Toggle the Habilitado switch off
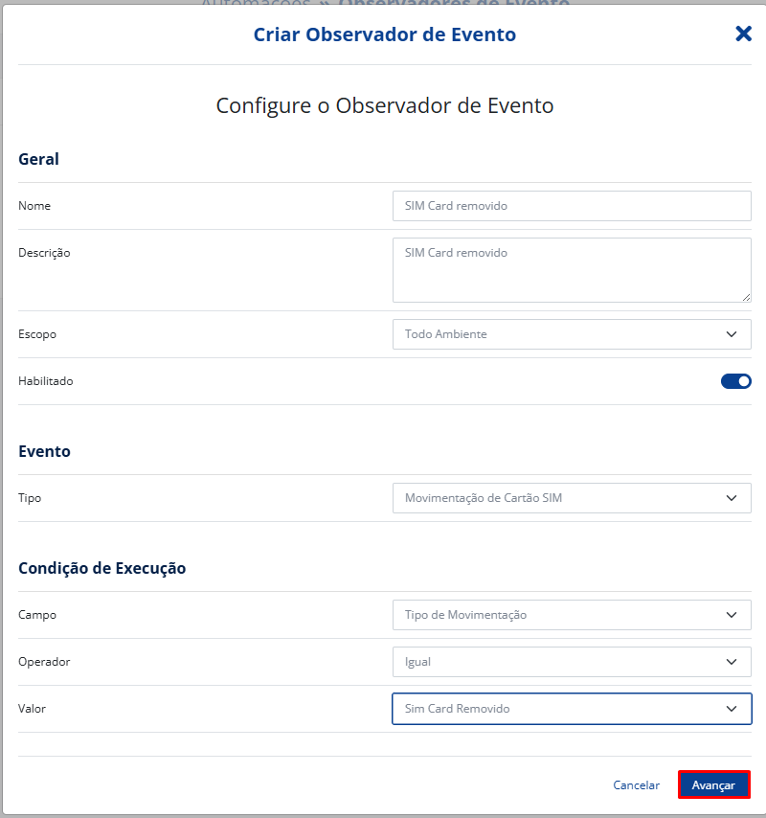 735,381
